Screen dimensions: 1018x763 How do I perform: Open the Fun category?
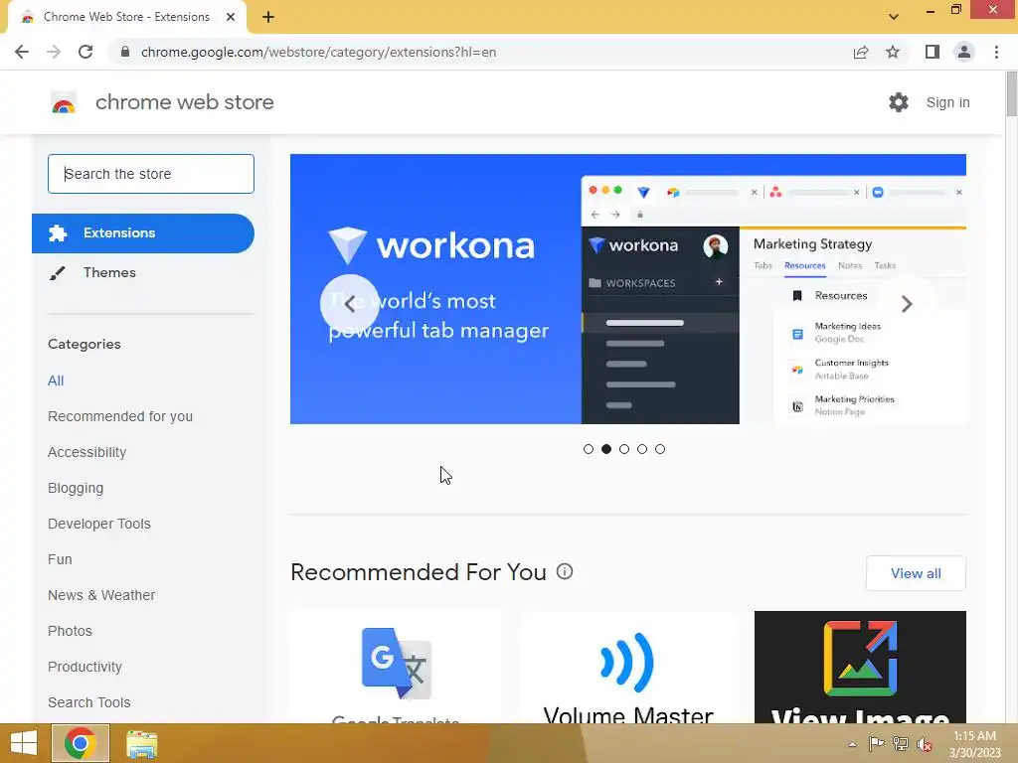click(x=60, y=559)
